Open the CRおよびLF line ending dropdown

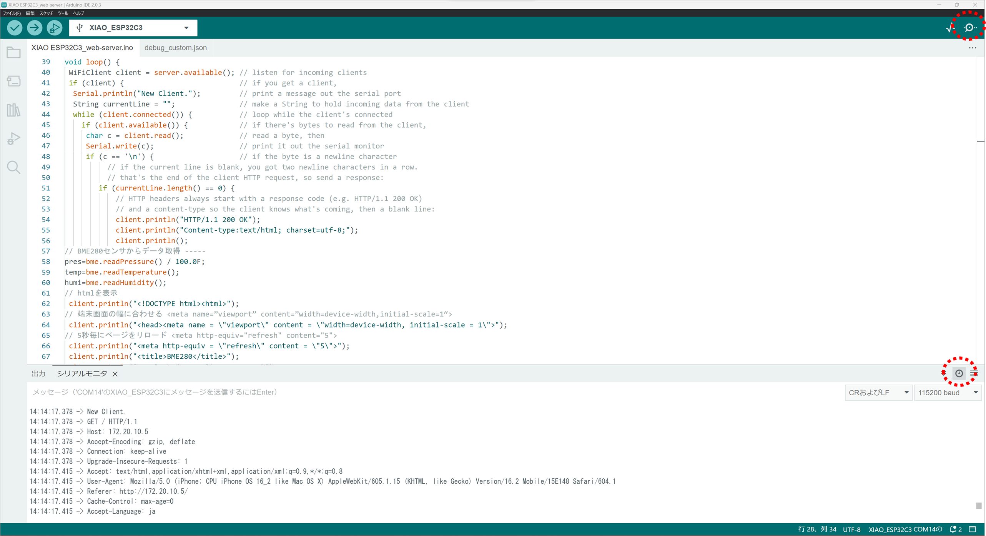pos(878,393)
